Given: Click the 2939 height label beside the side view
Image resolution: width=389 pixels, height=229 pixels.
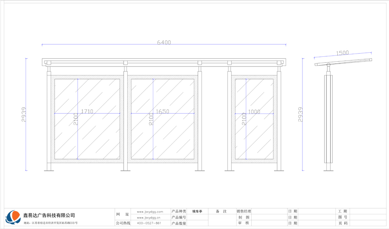Looking at the screenshot, I should point(300,114).
